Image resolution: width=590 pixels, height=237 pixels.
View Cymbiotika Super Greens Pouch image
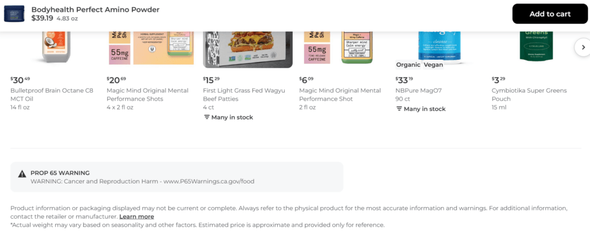536,46
